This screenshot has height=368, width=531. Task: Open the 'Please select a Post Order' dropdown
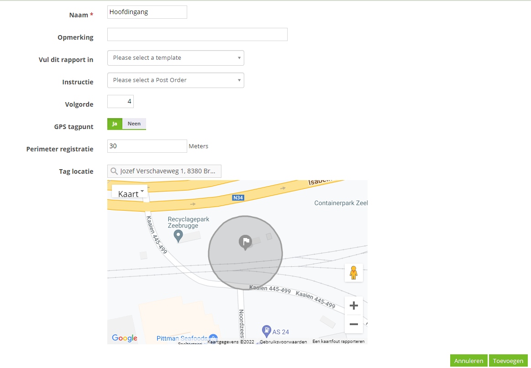tap(176, 80)
